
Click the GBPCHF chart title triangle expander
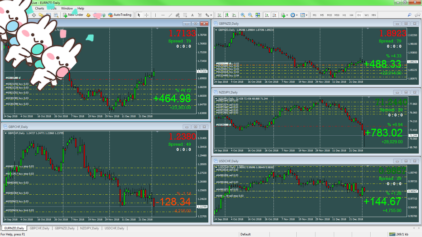coord(6,133)
